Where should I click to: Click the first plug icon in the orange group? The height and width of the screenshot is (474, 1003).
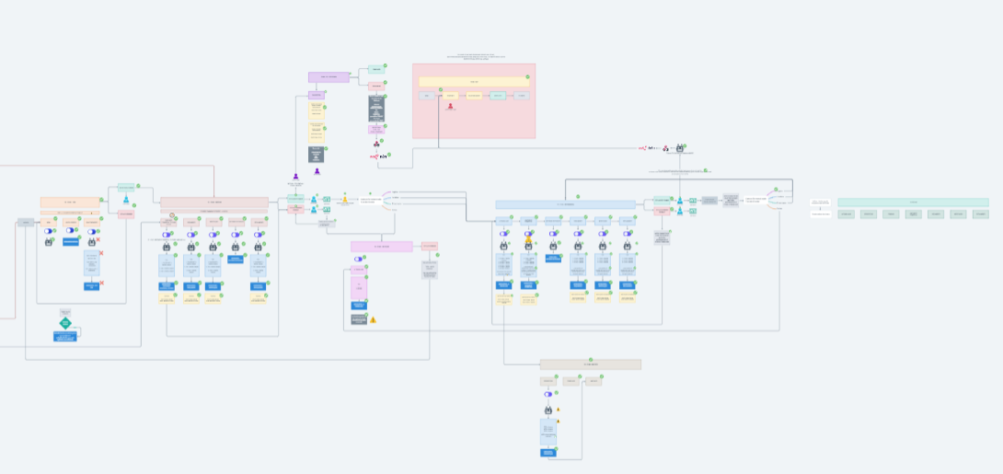click(49, 242)
